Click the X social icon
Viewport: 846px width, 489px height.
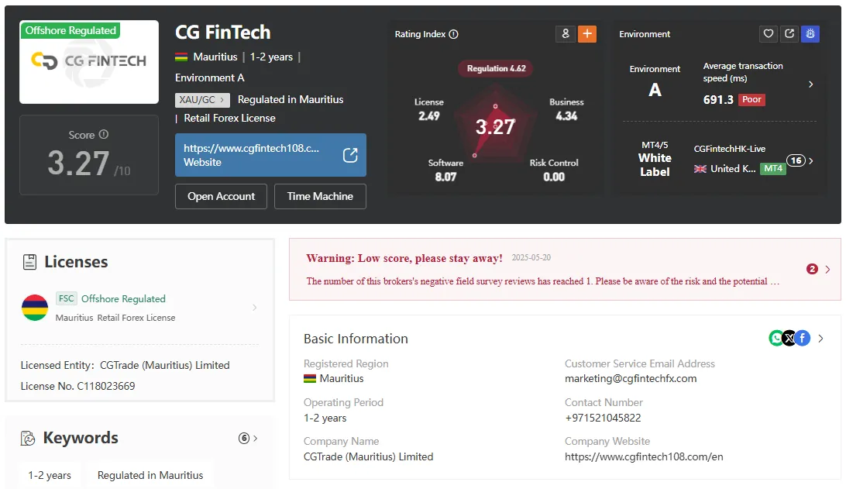tap(789, 339)
